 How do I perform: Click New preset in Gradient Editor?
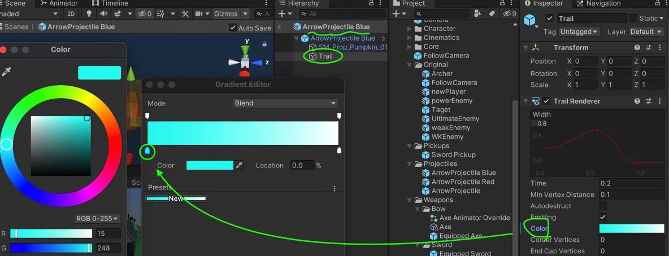176,198
